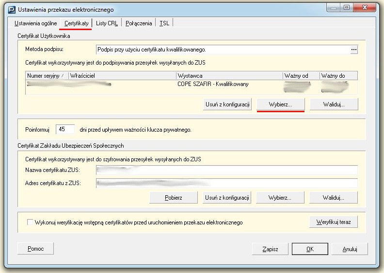Cancel dialog with Anuluj button
This screenshot has width=384, height=273.
coord(350,249)
